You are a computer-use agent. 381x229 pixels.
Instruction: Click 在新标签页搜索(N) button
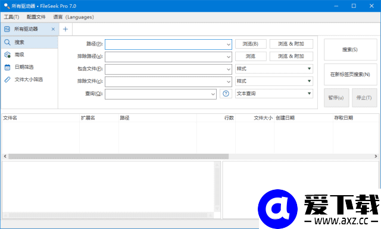pos(350,74)
